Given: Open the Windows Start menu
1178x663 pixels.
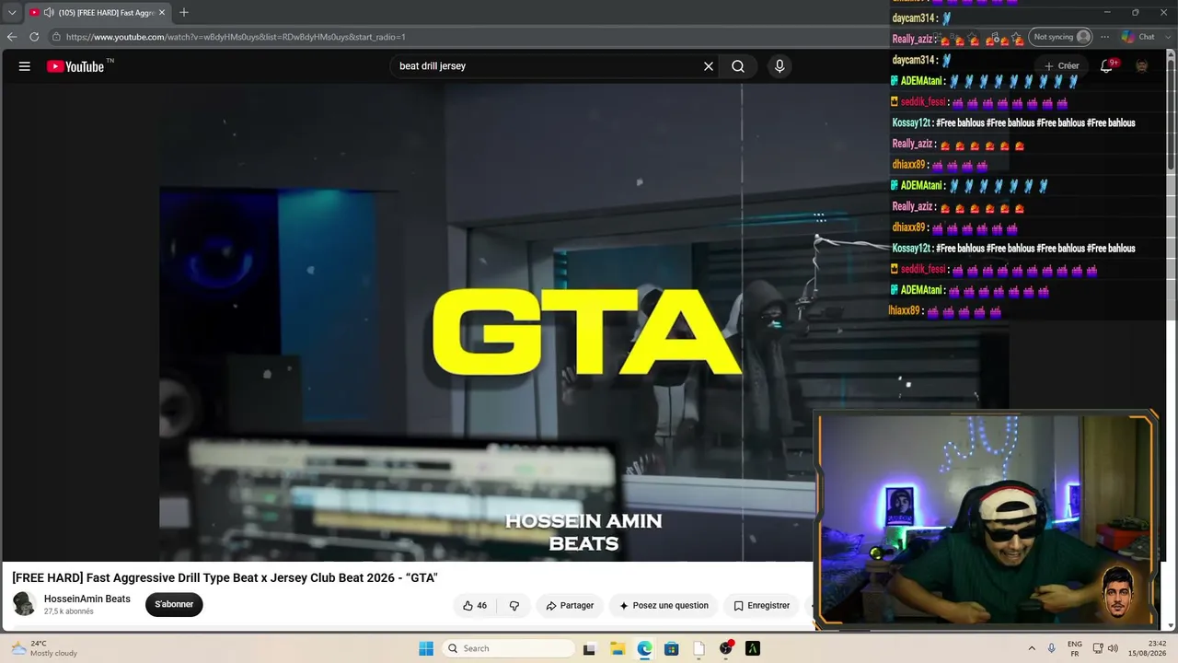Looking at the screenshot, I should coord(426,648).
